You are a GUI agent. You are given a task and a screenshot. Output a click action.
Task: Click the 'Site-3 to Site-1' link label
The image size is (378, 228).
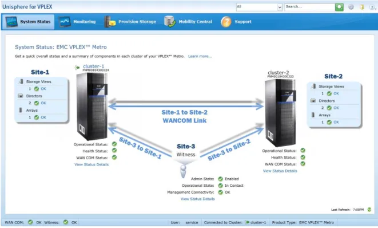(x=140, y=148)
